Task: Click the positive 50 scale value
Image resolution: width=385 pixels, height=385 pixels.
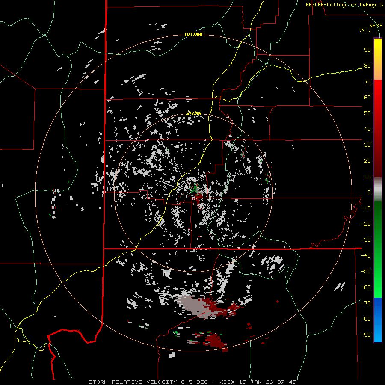Action: 367,113
